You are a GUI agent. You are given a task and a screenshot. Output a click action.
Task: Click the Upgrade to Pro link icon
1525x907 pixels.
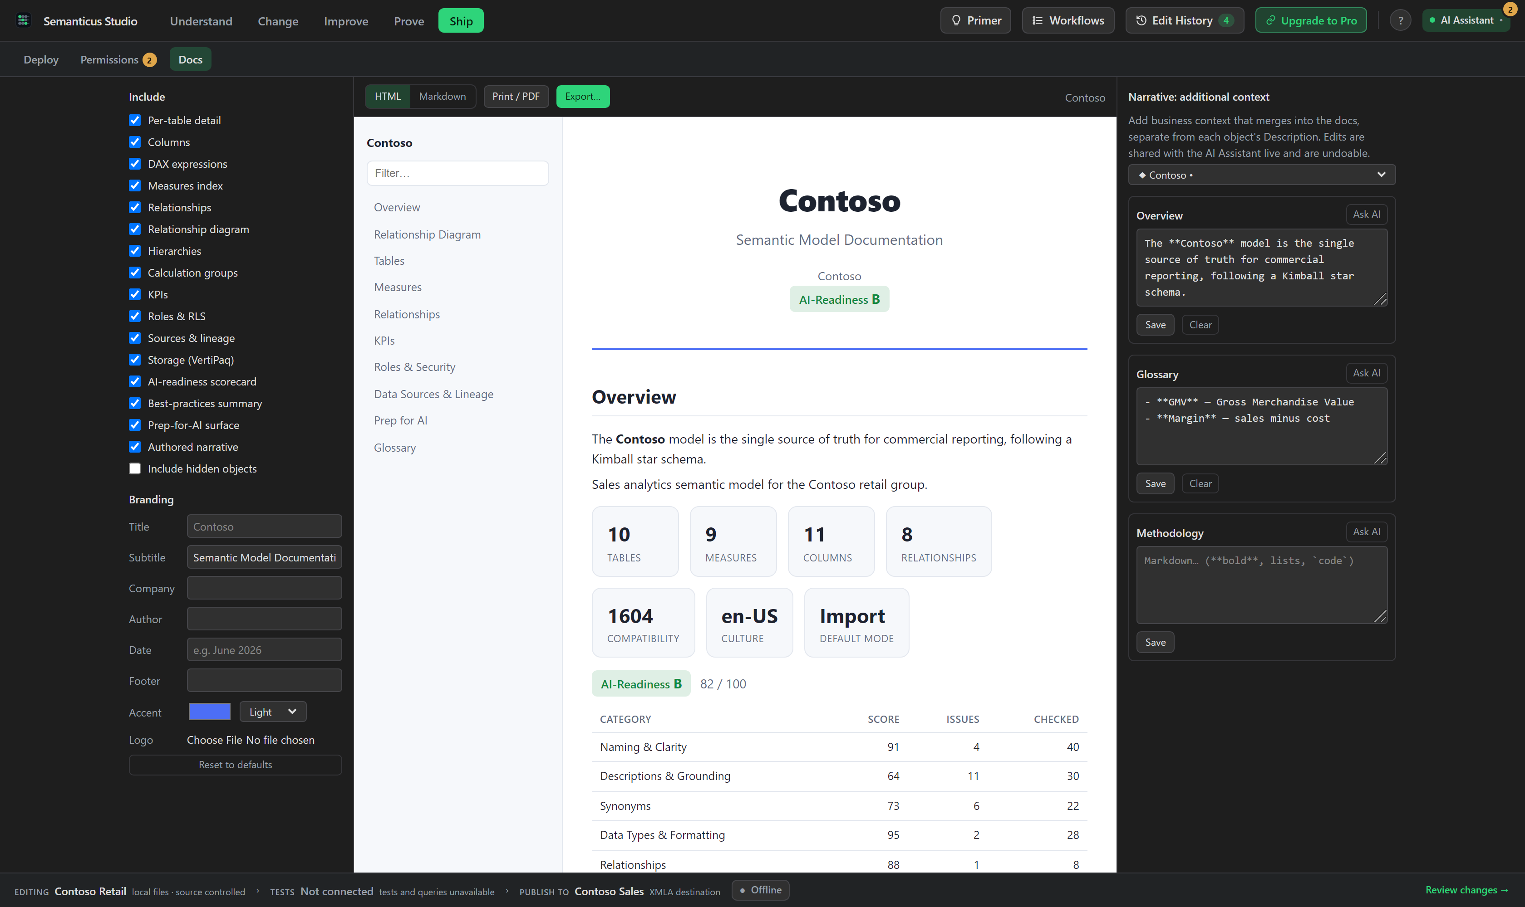[1270, 20]
